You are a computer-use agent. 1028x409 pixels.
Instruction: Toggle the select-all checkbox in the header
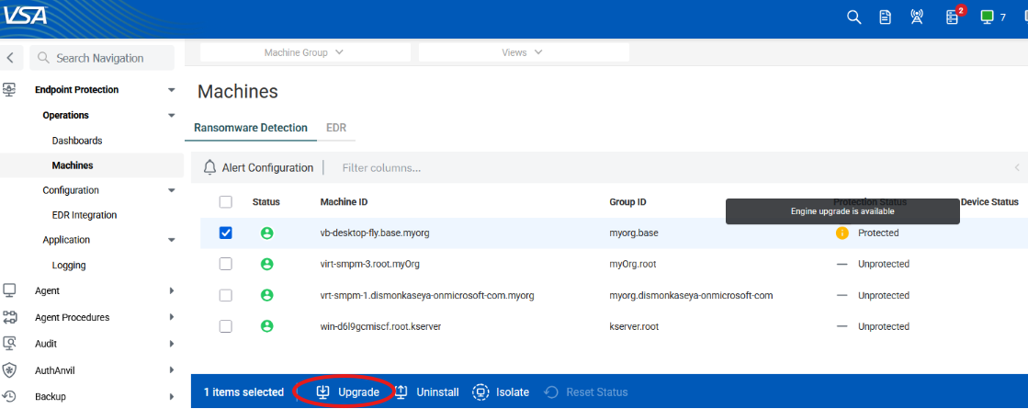click(x=225, y=202)
